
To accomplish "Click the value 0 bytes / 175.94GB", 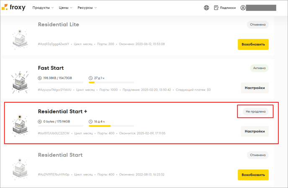I will click(57, 122).
